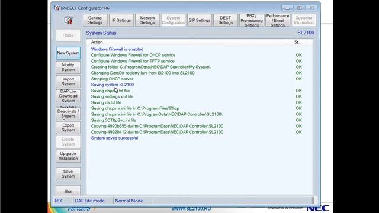Click Export System button
The image size is (379, 213).
(68, 128)
